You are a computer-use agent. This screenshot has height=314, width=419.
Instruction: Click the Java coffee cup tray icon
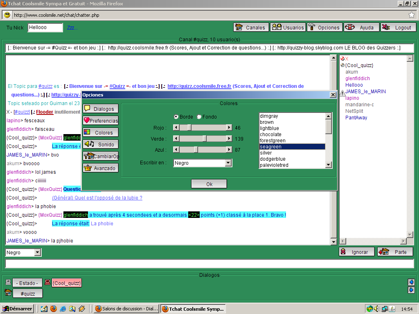(x=392, y=309)
